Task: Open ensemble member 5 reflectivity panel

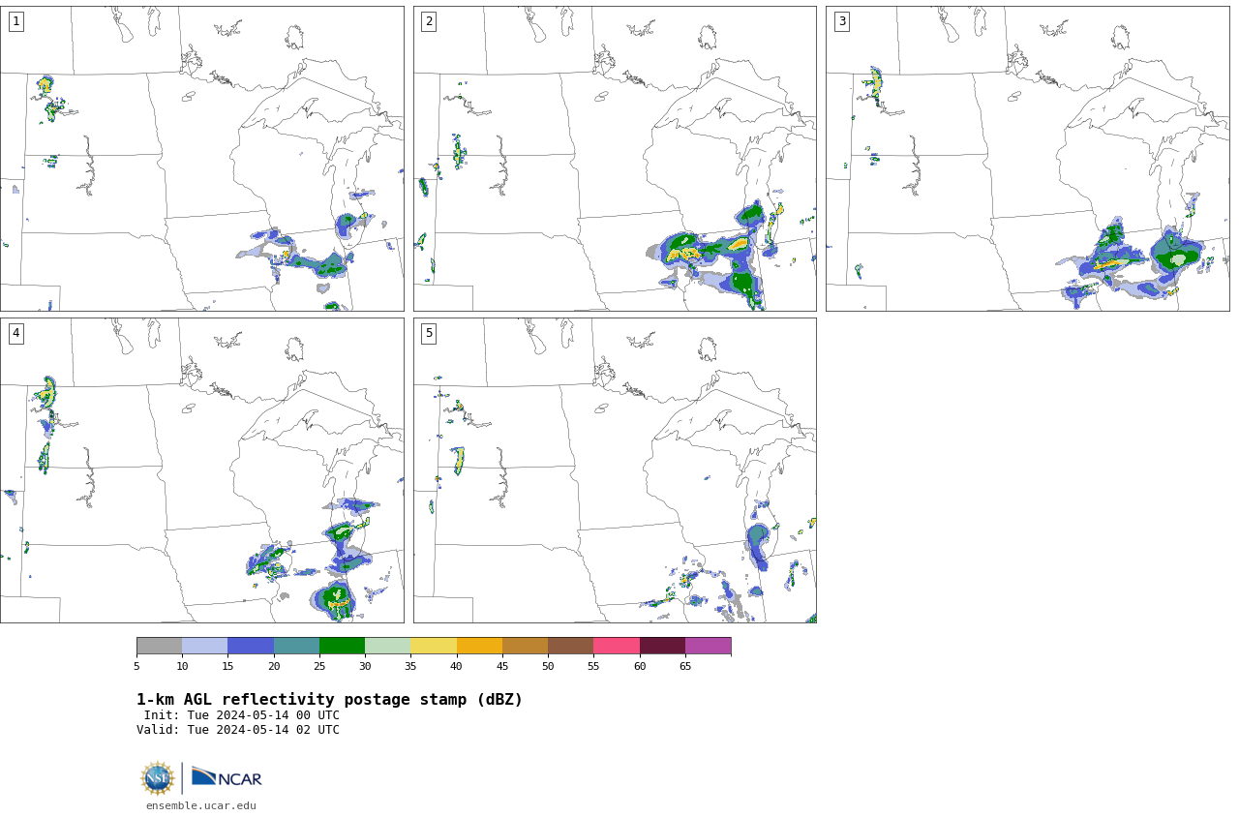Action: tap(615, 470)
